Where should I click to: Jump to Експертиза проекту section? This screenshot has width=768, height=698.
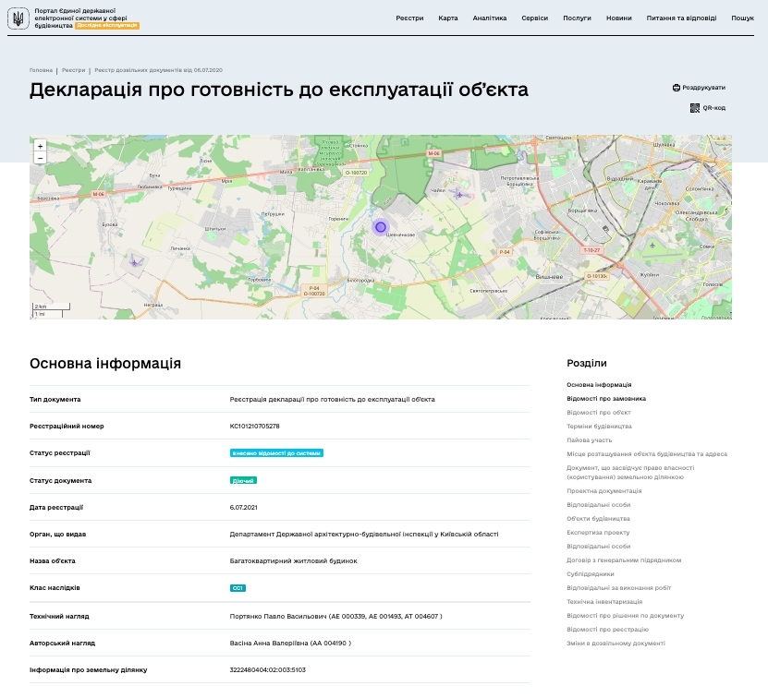pyautogui.click(x=598, y=533)
